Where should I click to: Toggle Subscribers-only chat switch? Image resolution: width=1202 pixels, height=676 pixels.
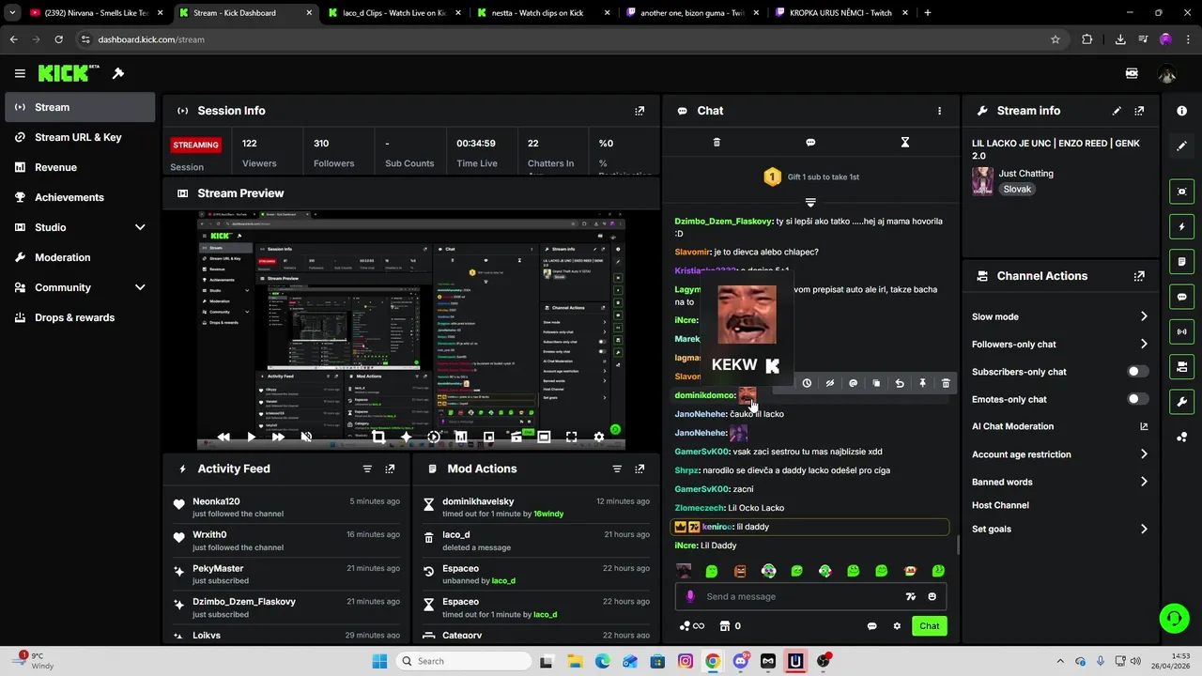point(1137,372)
